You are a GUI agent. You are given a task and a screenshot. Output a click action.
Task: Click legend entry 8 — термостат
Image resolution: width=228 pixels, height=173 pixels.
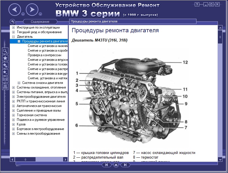point(146,157)
